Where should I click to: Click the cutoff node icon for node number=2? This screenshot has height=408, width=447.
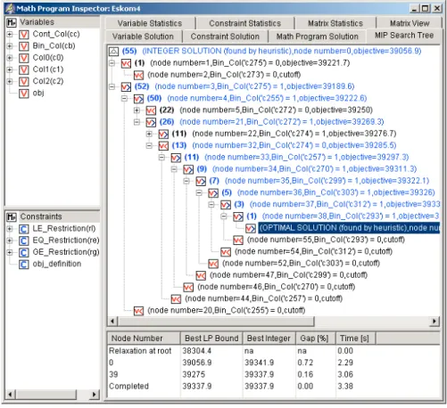pos(138,75)
